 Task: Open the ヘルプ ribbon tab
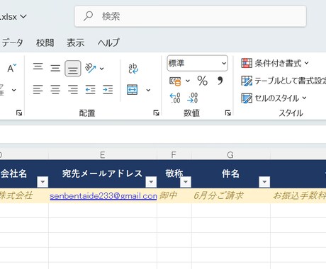108,42
